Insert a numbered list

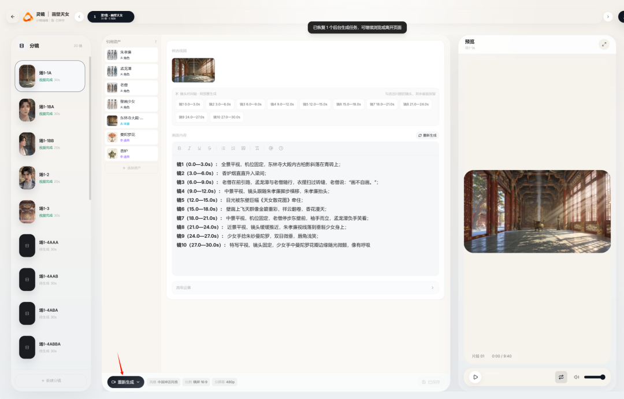pos(233,148)
